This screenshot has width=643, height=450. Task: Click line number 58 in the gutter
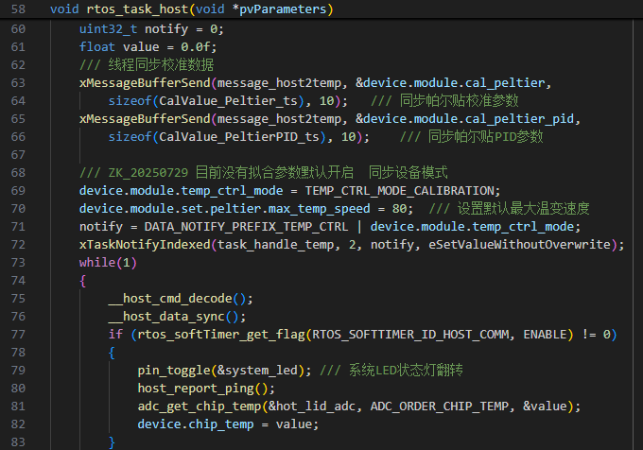(18, 9)
